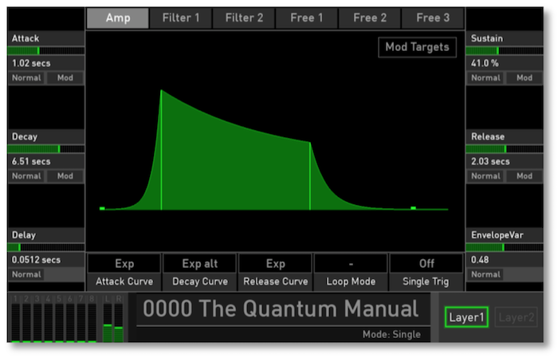
Task: Set the Loop Mode option
Action: tap(351, 264)
